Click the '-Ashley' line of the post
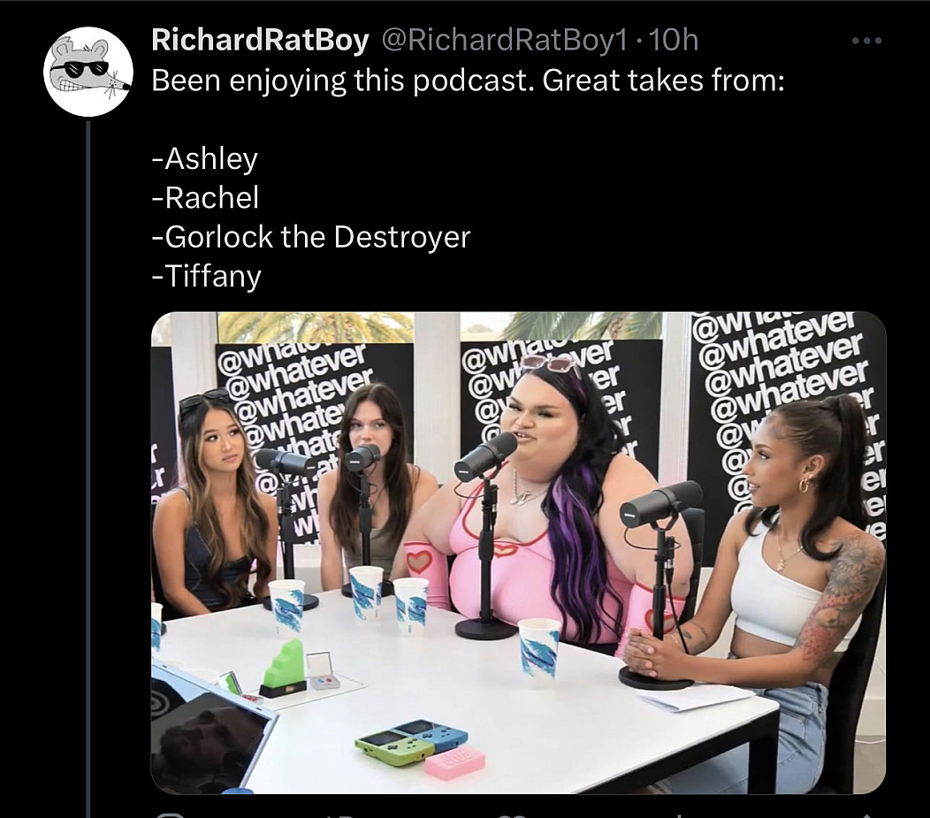 click(204, 159)
